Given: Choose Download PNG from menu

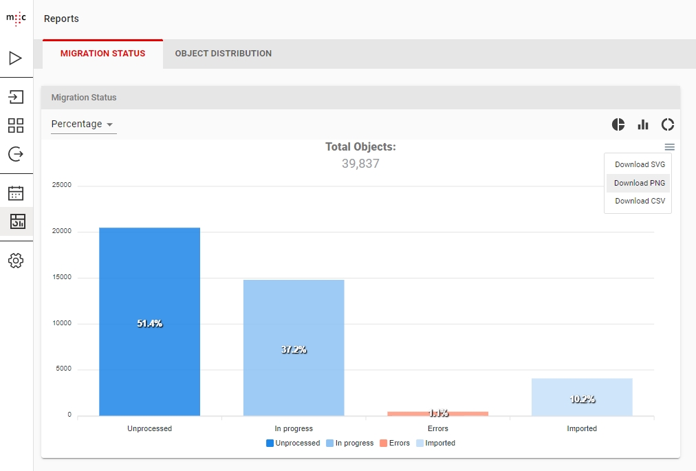Looking at the screenshot, I should [x=639, y=183].
